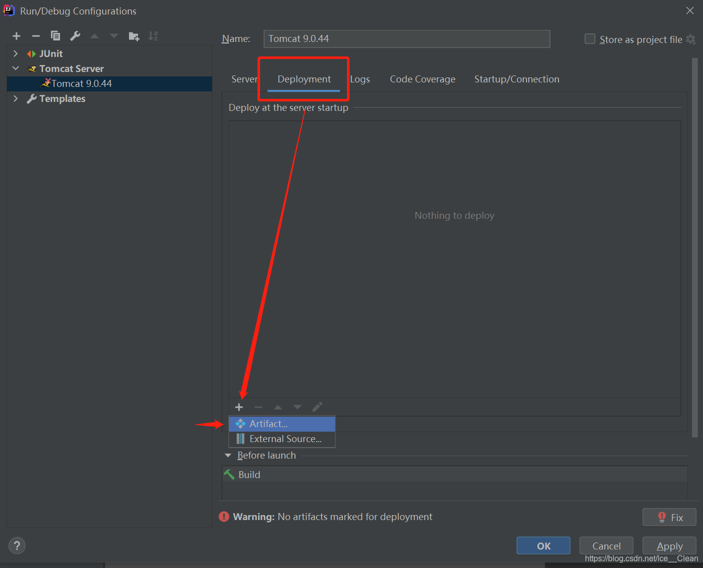Close the Run/Debug Configurations dialog
This screenshot has width=703, height=568.
(x=690, y=10)
